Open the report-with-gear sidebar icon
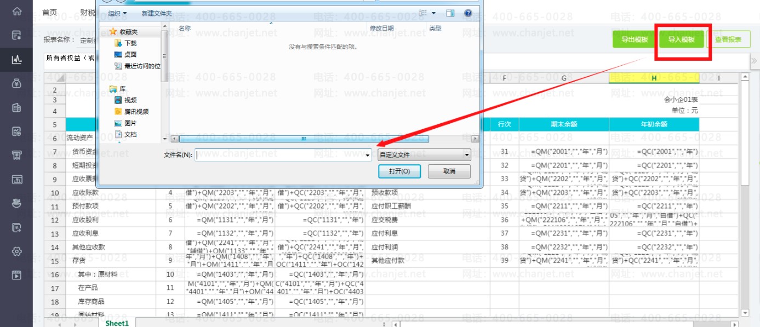 (x=17, y=131)
